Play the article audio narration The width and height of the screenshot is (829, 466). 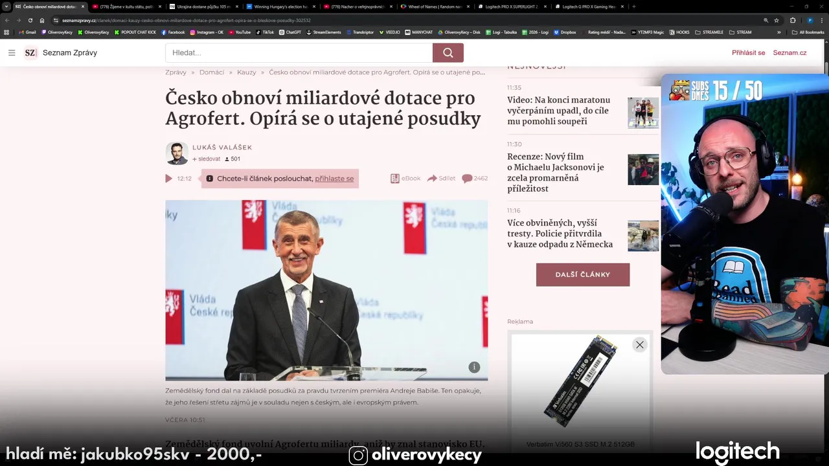point(168,179)
